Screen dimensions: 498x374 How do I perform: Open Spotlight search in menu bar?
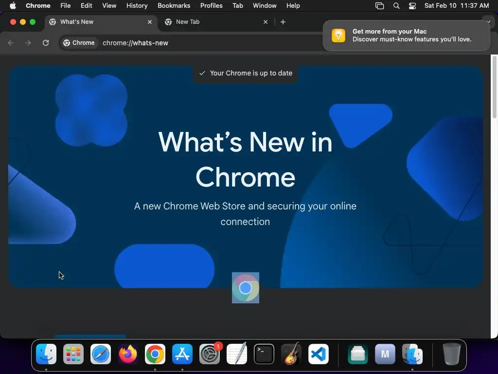coord(396,6)
